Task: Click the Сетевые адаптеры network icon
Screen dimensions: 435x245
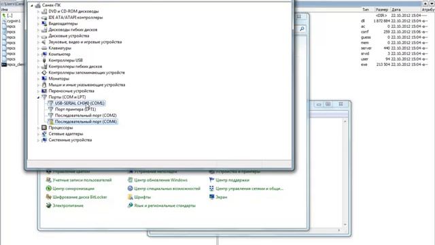Action: 43,134
